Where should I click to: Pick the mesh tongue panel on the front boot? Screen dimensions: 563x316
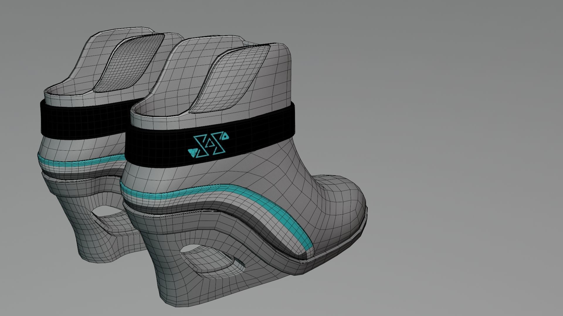(230, 78)
